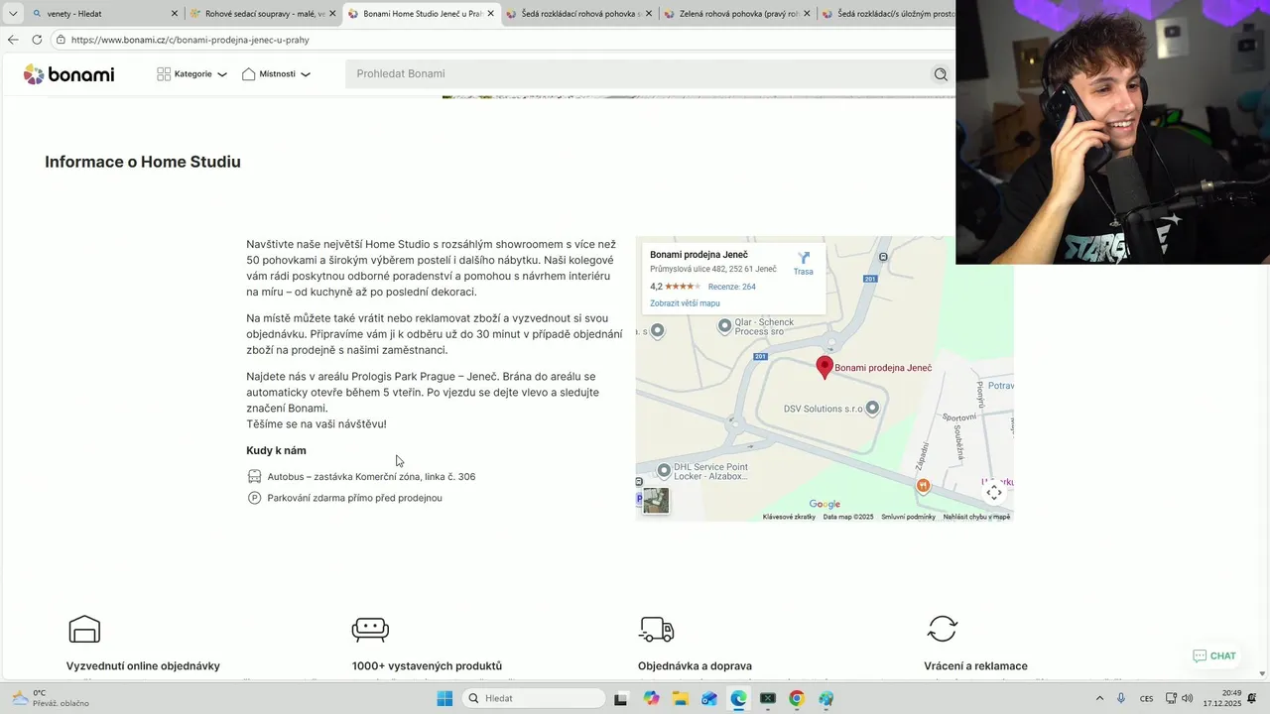Click the Bonami logo
The height and width of the screenshot is (714, 1270).
click(x=68, y=74)
